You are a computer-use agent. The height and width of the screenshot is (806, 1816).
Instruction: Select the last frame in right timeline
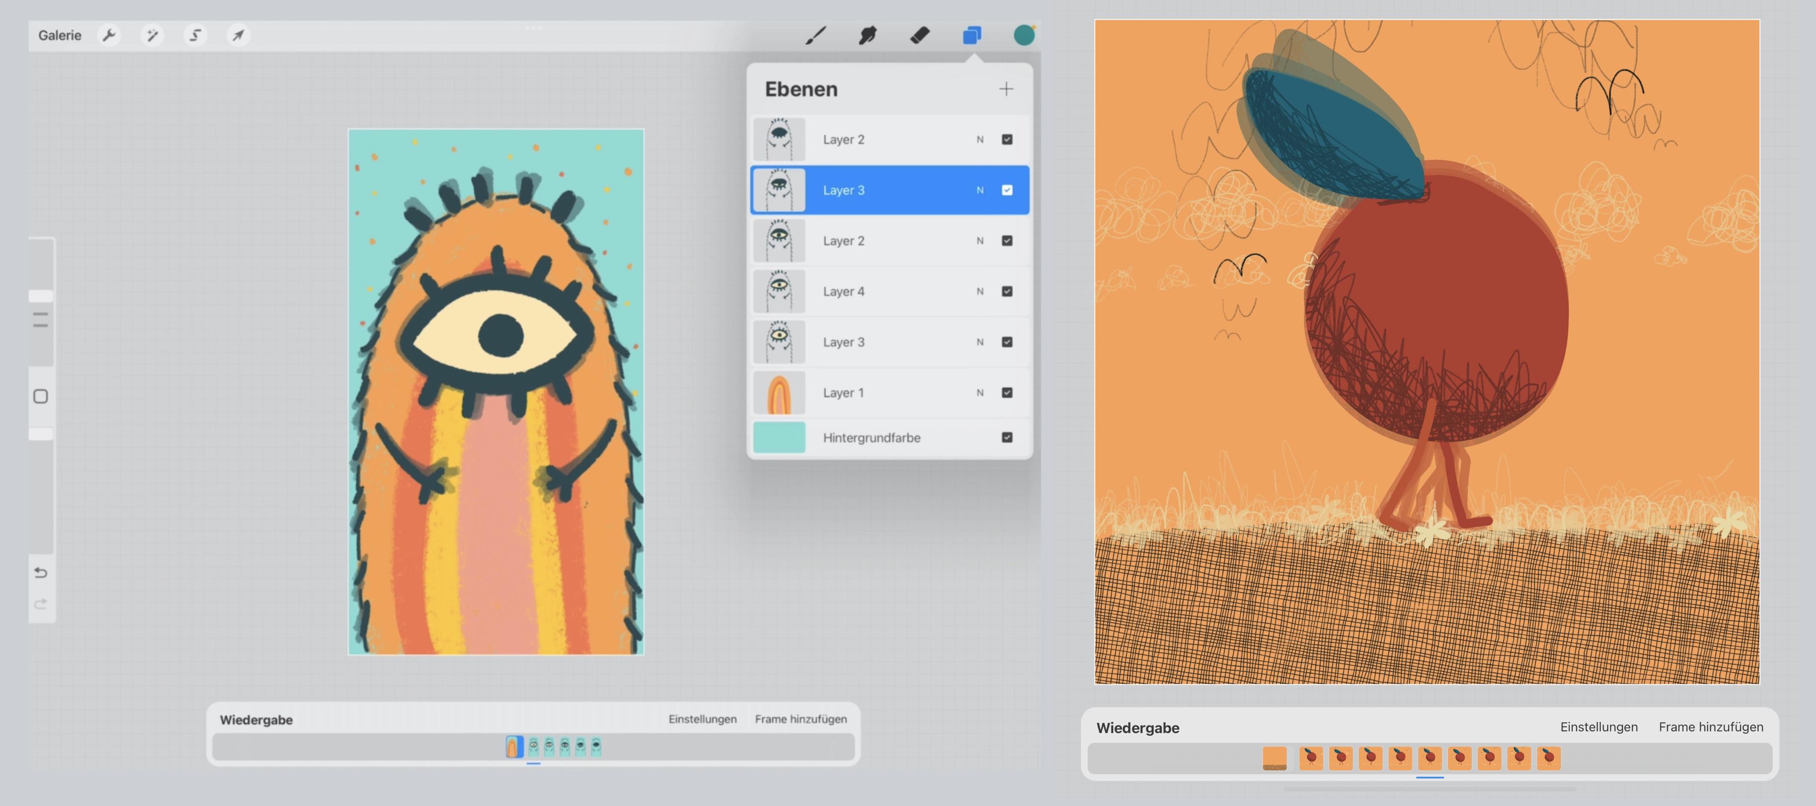coord(1549,759)
